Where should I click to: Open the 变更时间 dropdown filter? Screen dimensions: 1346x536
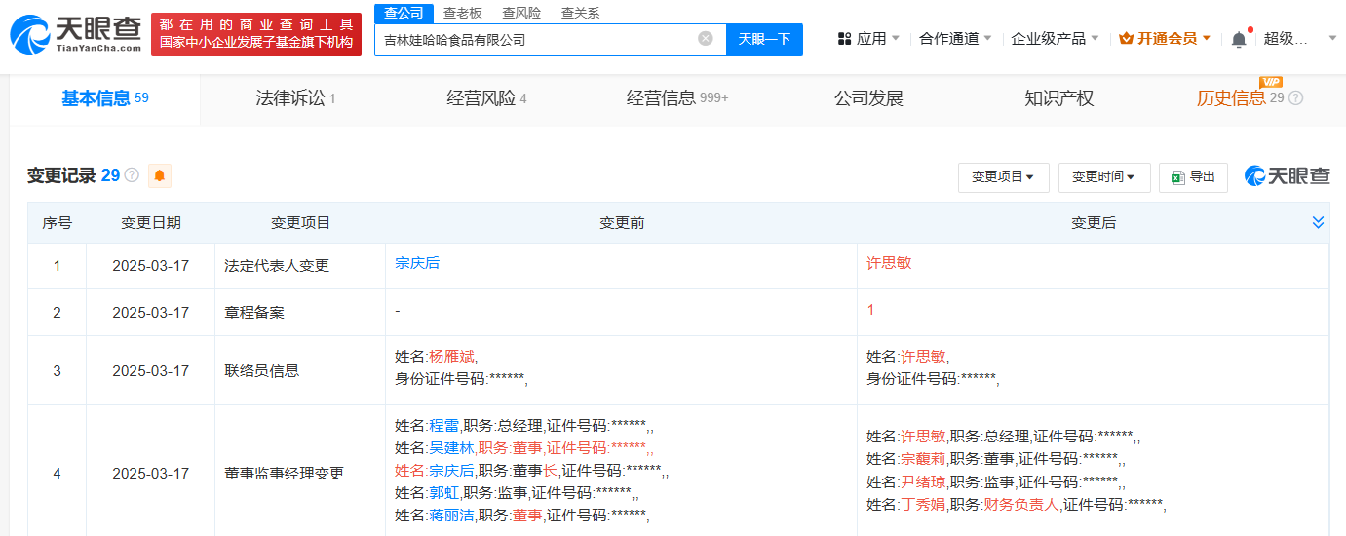point(1104,177)
